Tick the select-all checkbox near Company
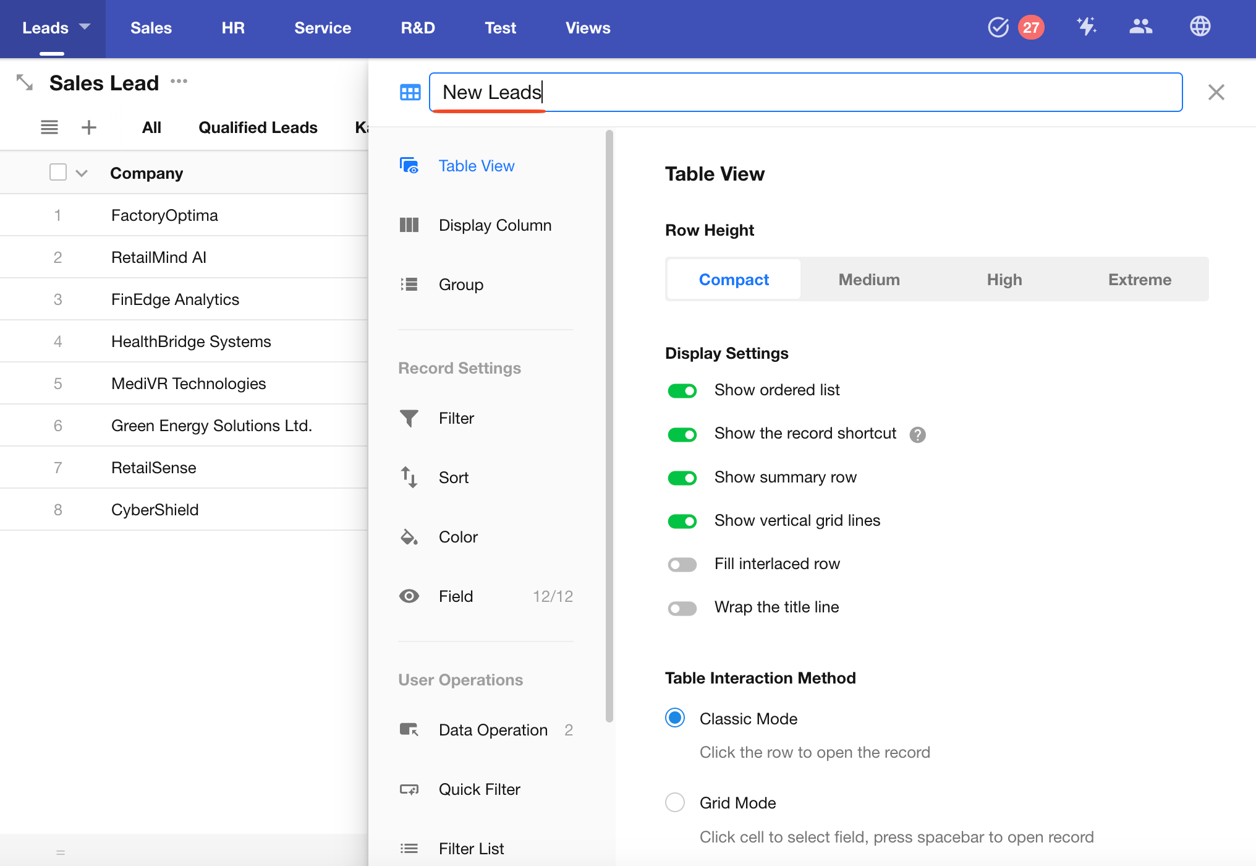 point(58,172)
